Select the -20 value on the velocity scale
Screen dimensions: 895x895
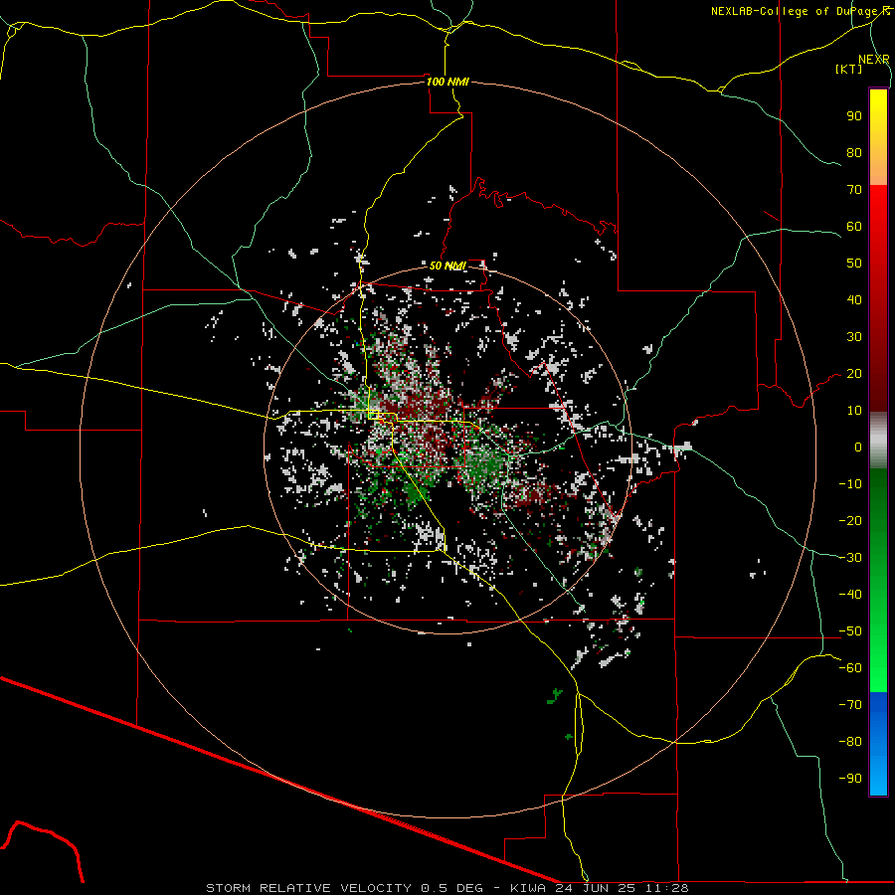pos(850,520)
